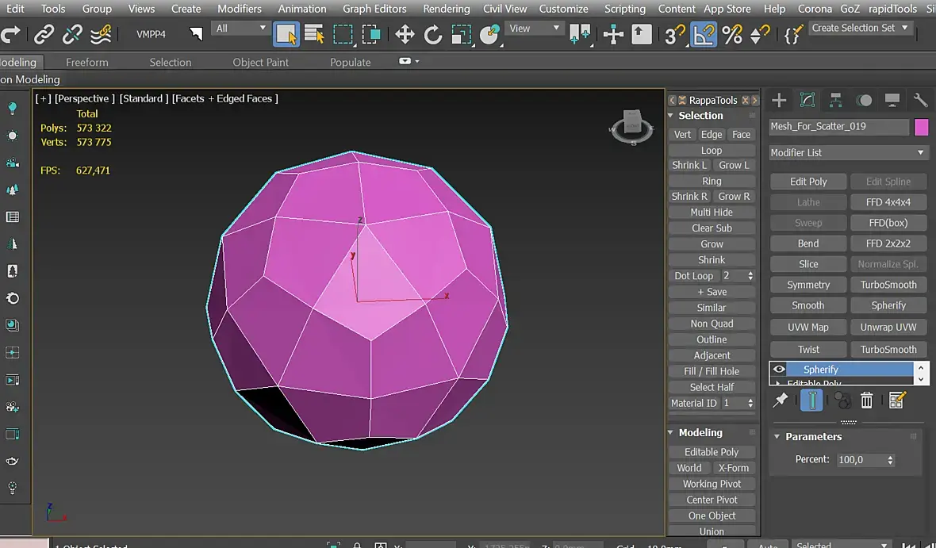
Task: Switch to the Freeform ribbon tab
Action: [x=87, y=62]
